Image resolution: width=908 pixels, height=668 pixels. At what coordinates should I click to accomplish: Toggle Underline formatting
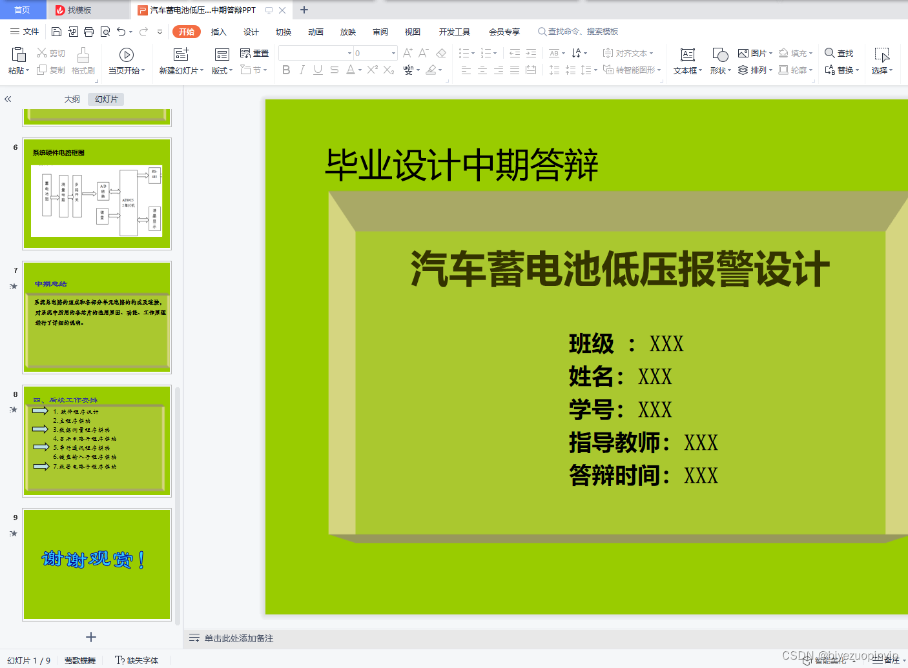tap(318, 70)
